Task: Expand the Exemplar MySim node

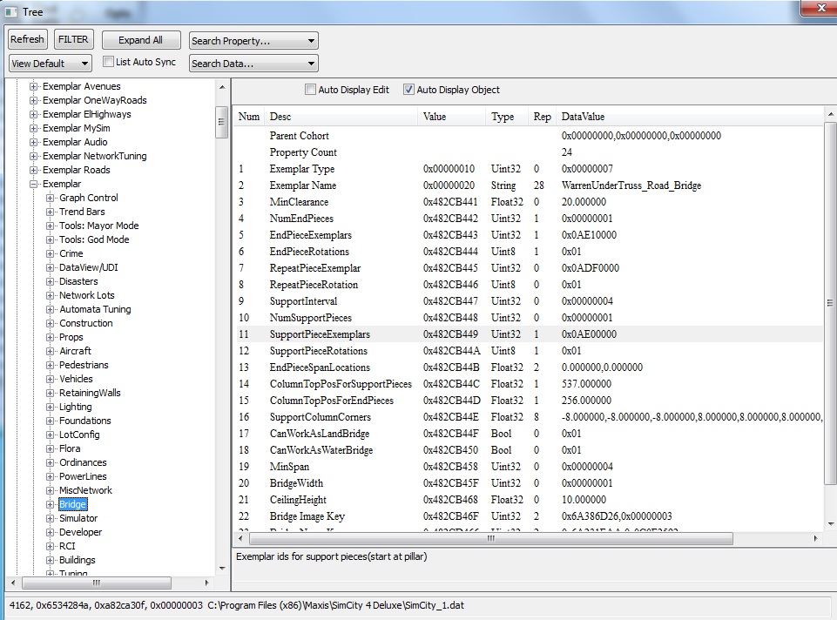Action: (x=33, y=128)
